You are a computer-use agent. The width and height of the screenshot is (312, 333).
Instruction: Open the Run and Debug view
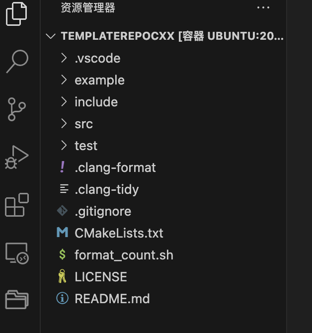pos(16,157)
